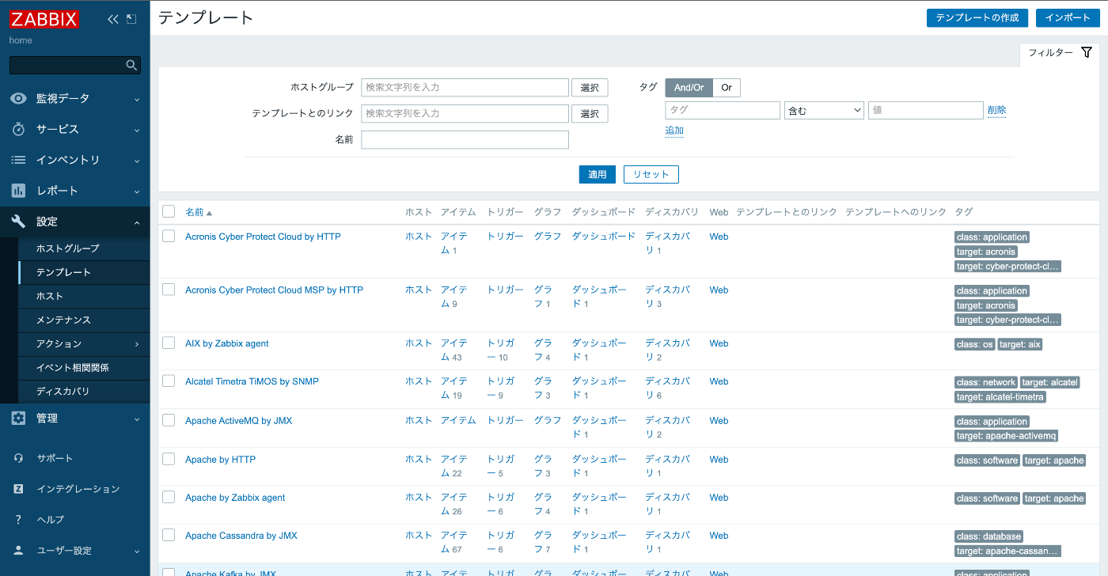
Task: Expand the ユーザー設定 menu section
Action: pos(137,551)
